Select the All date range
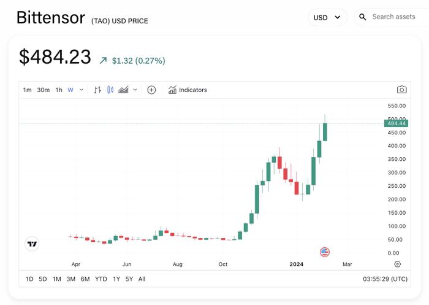This screenshot has height=305, width=429. tap(142, 279)
